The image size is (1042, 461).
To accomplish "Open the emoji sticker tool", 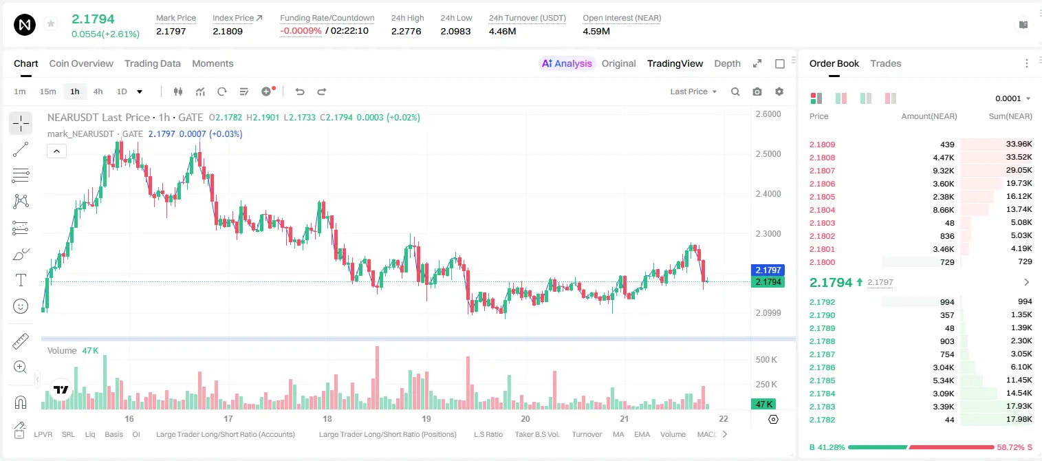I will tap(21, 306).
